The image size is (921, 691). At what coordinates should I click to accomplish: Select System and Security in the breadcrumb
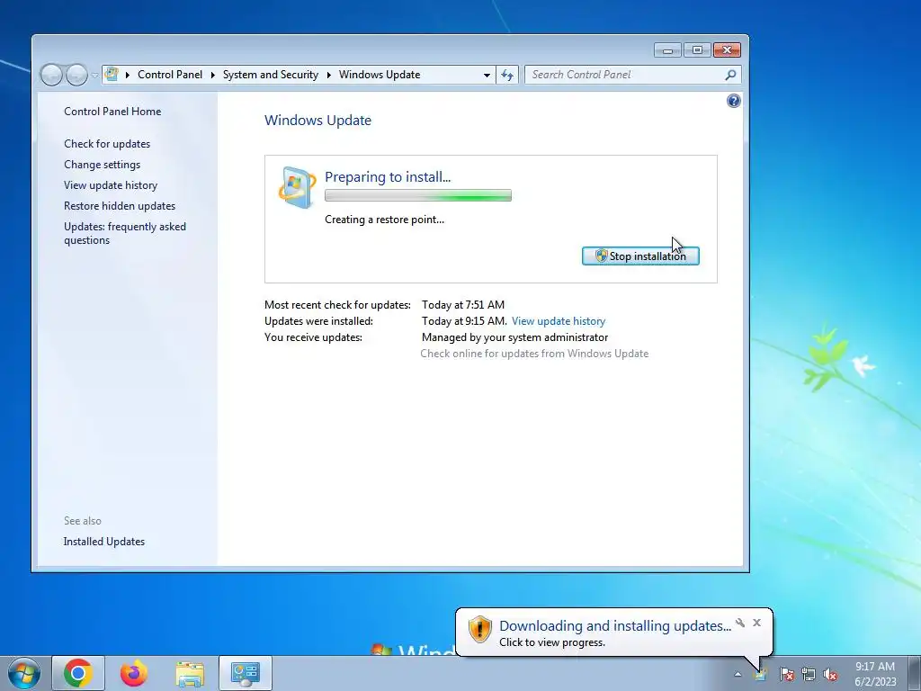pyautogui.click(x=270, y=75)
